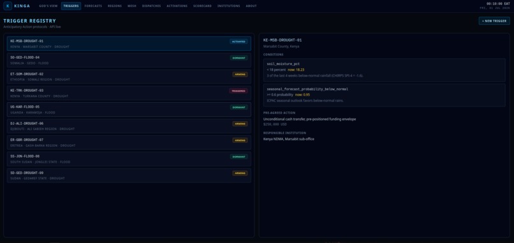The height and width of the screenshot is (243, 514).
Task: Click the Arming badge on ER-GBR-DROUGHT-07
Action: (x=240, y=140)
